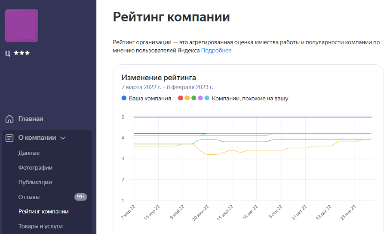The width and height of the screenshot is (387, 234).
Task: Follow the Подробнее link
Action: point(216,51)
